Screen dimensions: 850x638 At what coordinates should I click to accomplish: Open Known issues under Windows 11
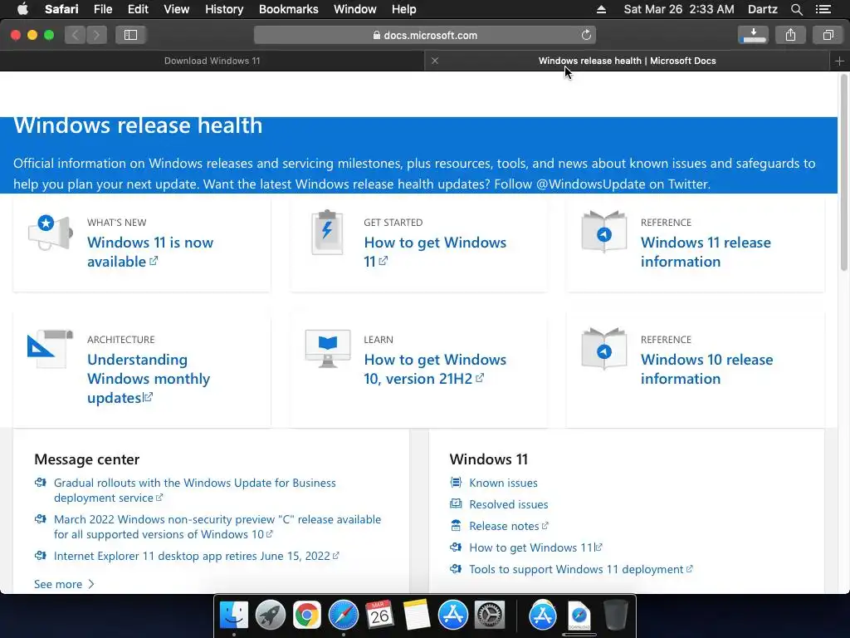(x=503, y=483)
